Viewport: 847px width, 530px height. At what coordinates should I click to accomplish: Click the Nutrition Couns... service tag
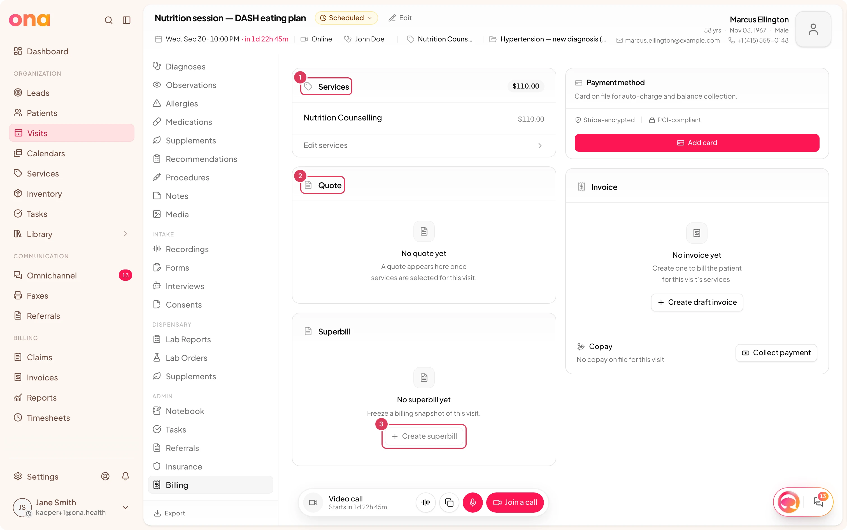coord(439,39)
